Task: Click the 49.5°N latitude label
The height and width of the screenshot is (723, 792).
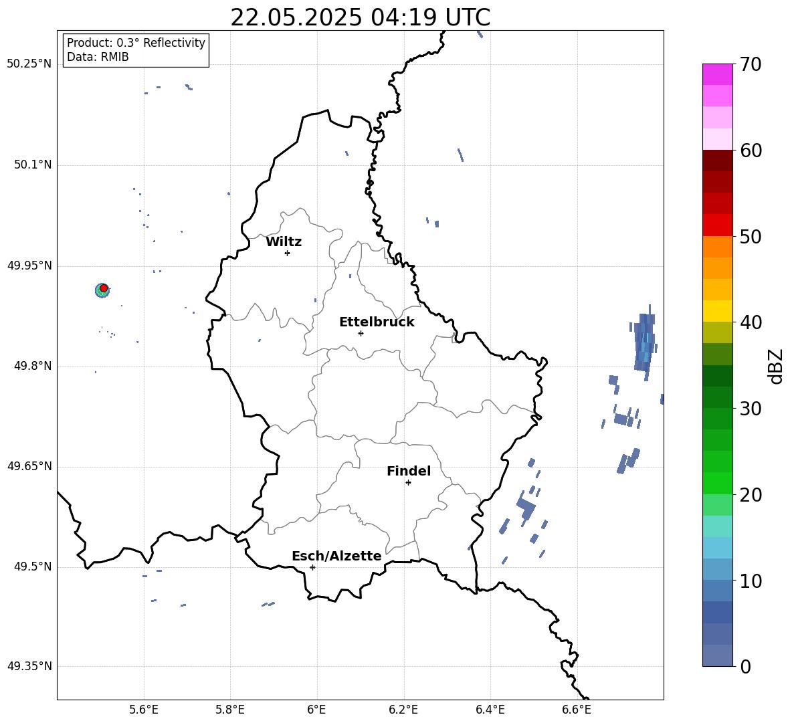Action: (33, 566)
